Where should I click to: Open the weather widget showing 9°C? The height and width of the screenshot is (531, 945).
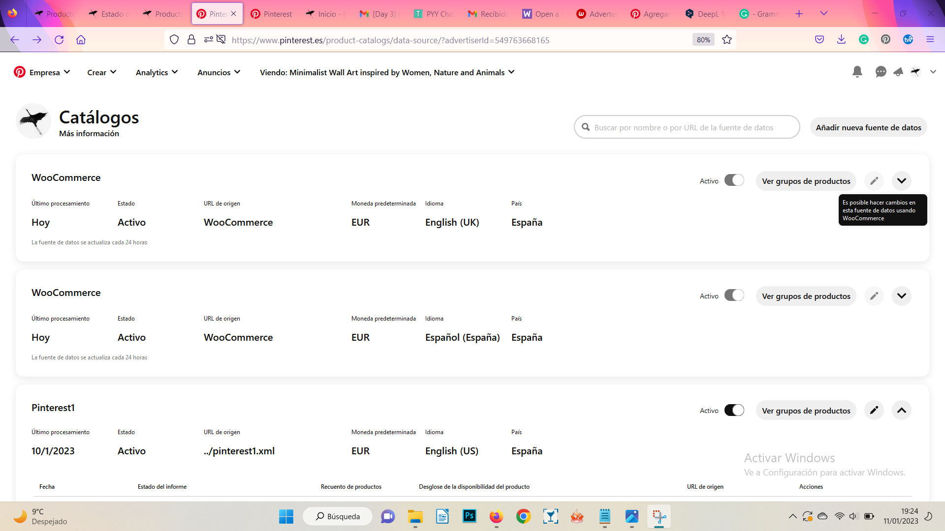(x=40, y=516)
